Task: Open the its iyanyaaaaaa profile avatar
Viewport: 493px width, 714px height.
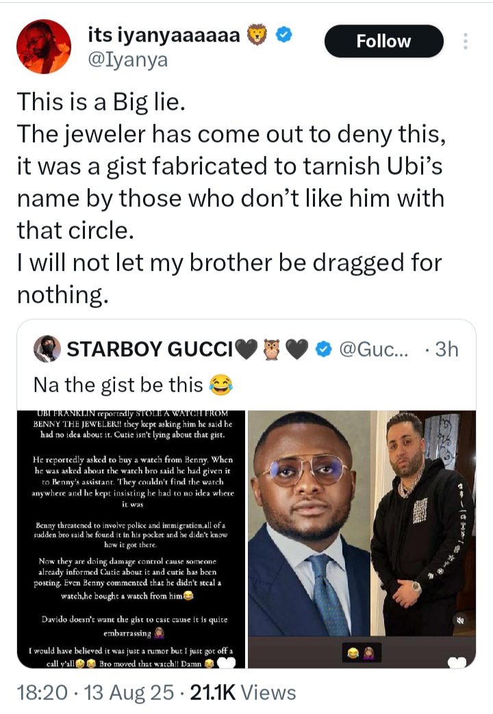Action: 43,47
